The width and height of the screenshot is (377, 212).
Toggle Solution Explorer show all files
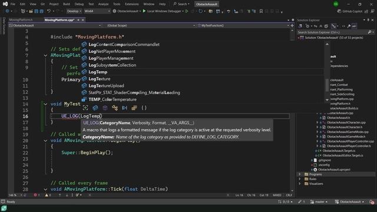(326, 26)
